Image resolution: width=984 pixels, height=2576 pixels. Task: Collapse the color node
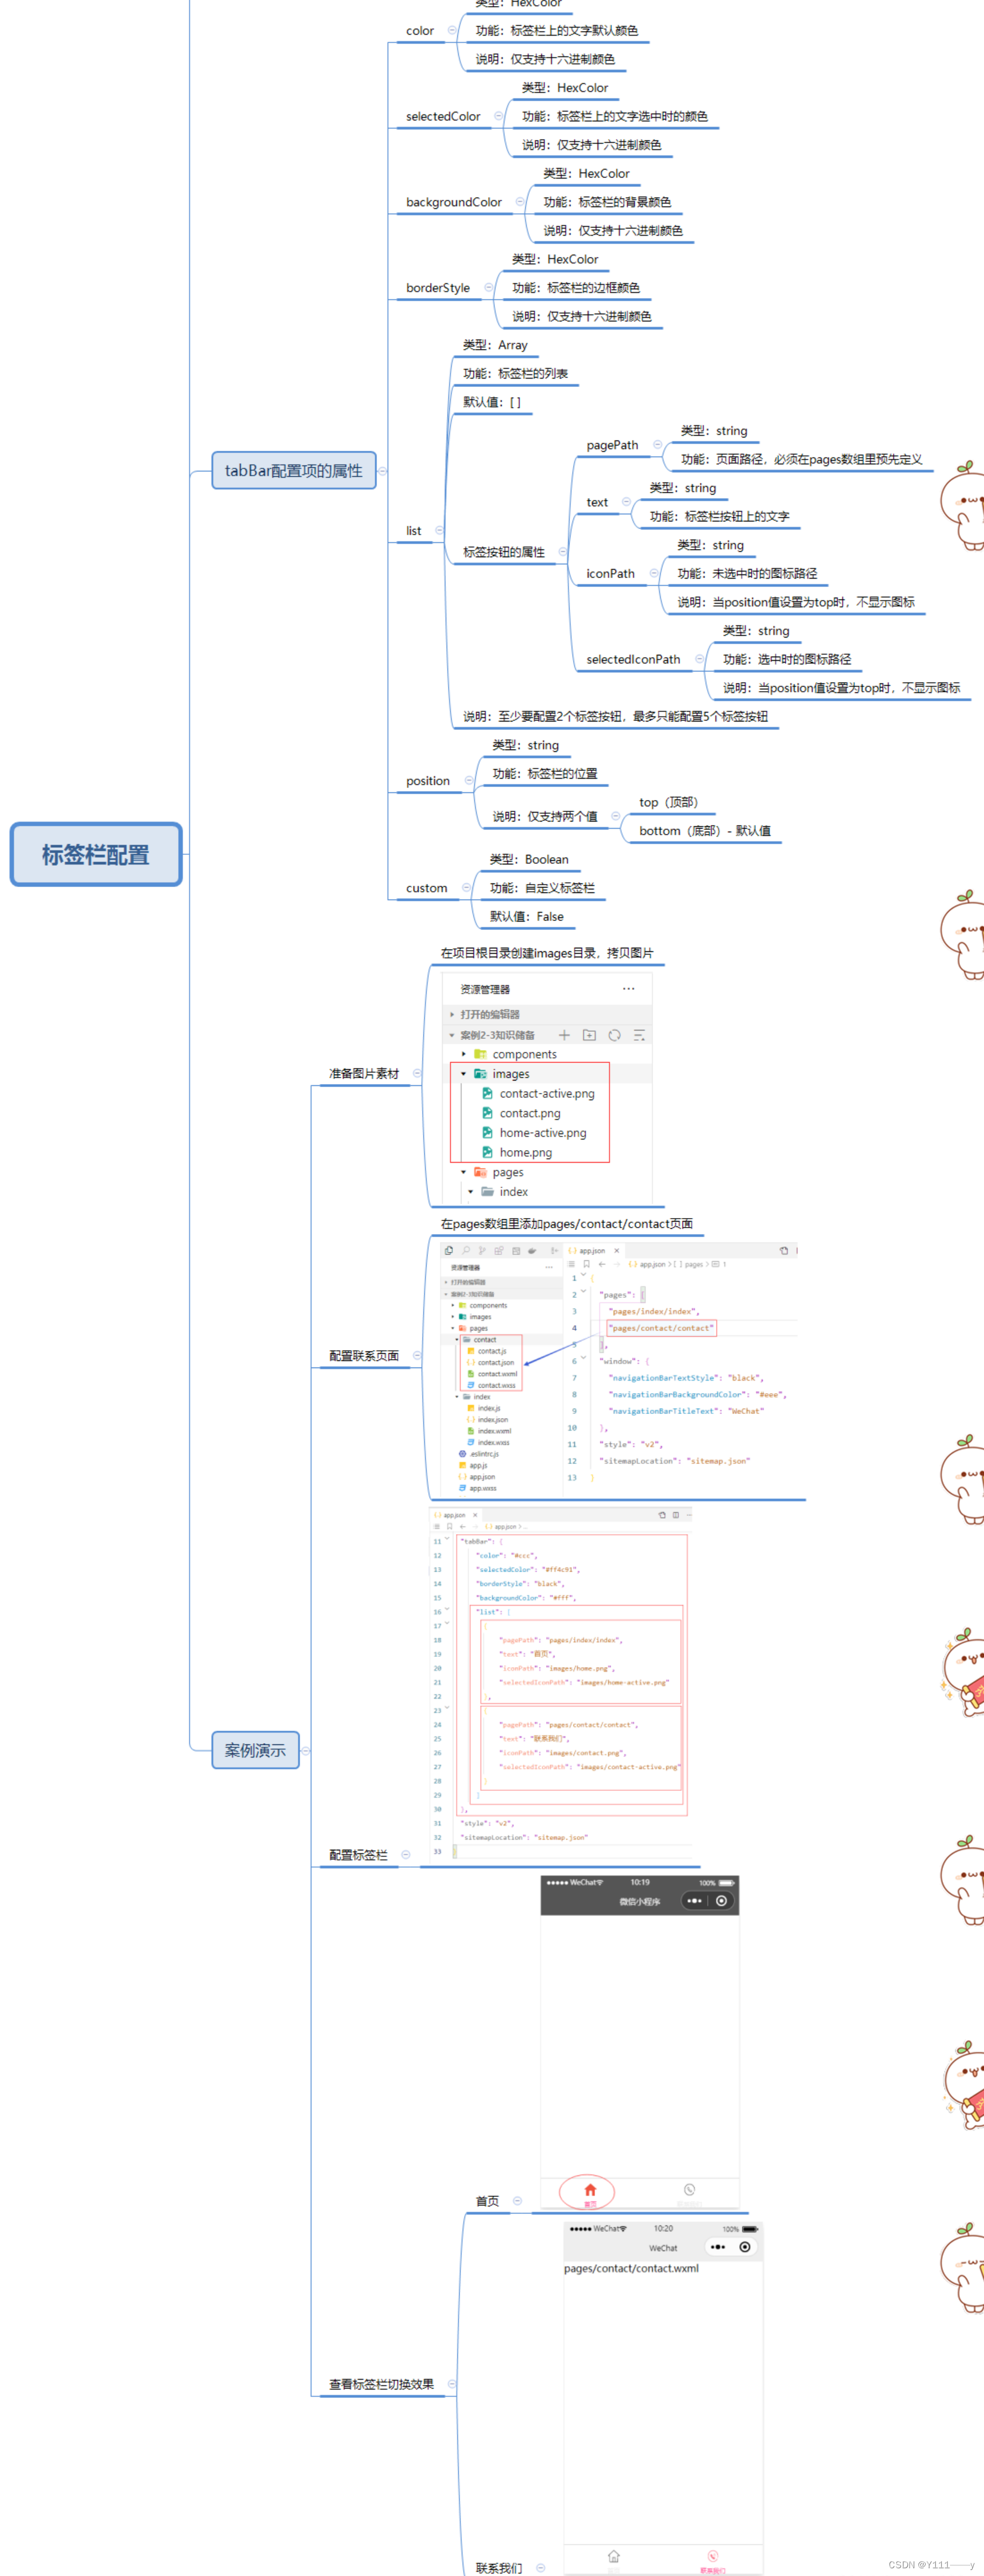click(451, 30)
